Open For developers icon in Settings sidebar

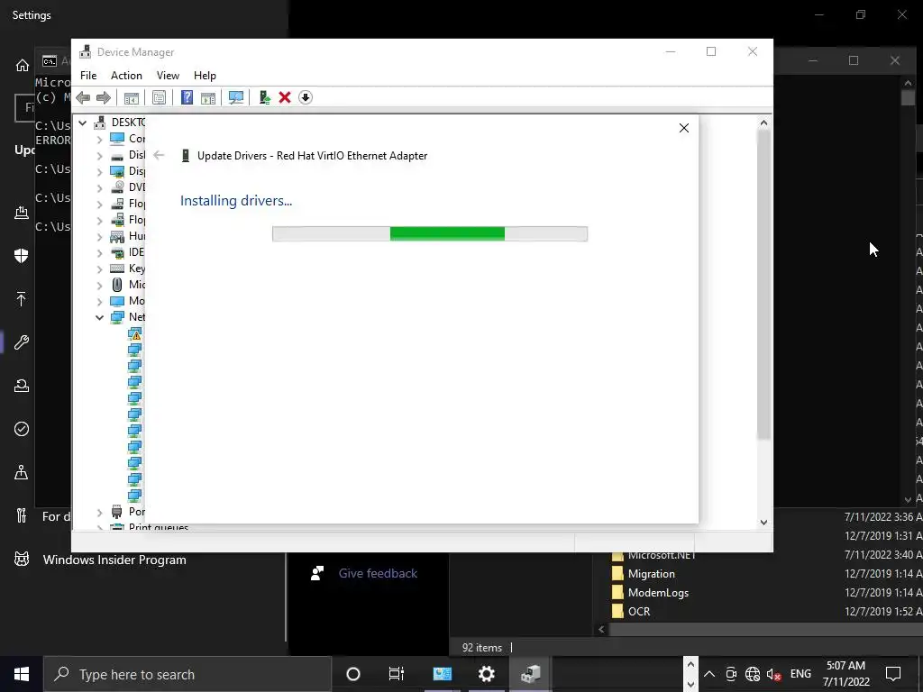22,516
